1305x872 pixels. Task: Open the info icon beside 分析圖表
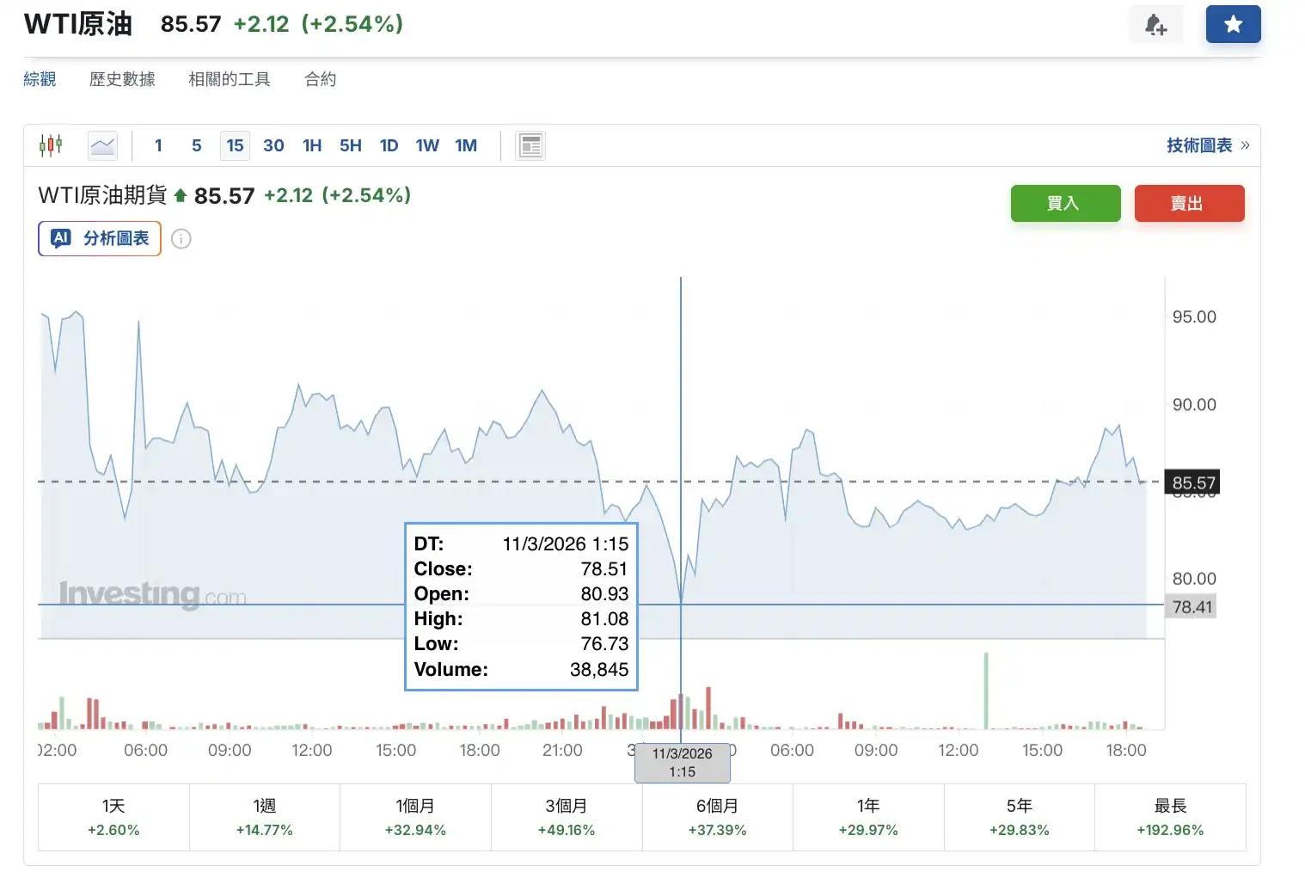pyautogui.click(x=181, y=239)
